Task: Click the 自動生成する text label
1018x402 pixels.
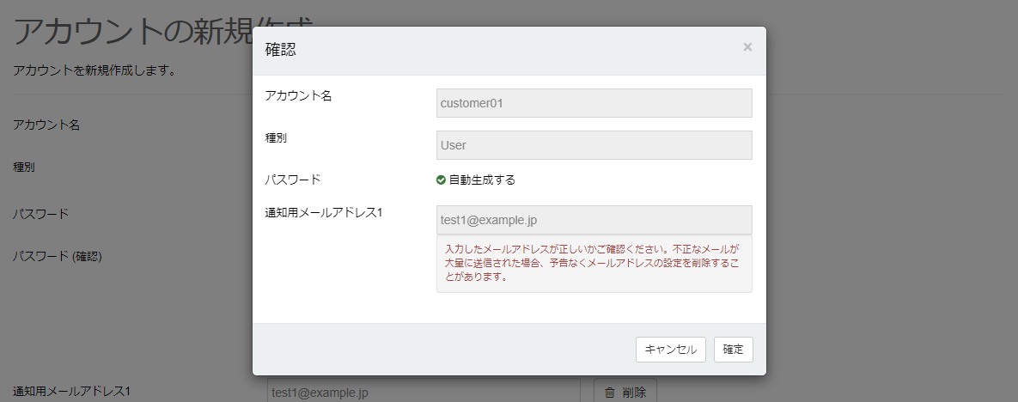Action: (482, 180)
